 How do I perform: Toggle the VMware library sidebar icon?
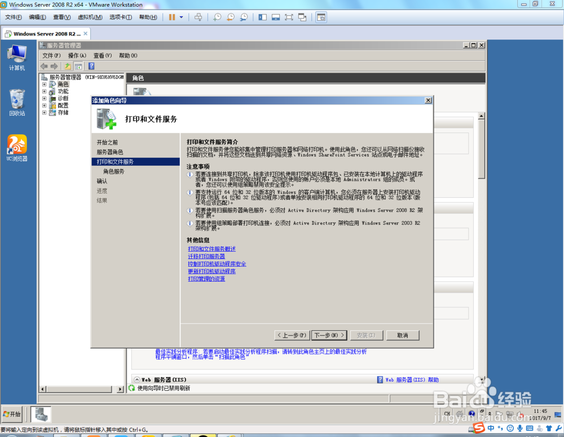coord(263,17)
